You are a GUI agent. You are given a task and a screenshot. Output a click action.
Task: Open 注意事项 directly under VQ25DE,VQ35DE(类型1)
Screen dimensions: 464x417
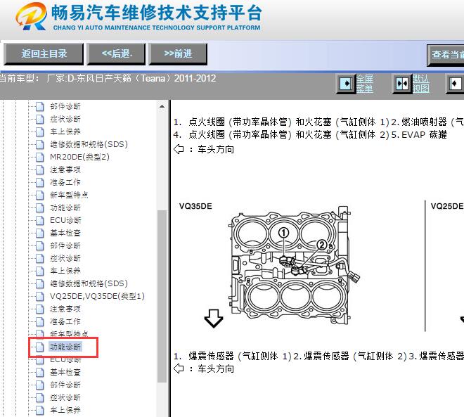click(x=65, y=309)
